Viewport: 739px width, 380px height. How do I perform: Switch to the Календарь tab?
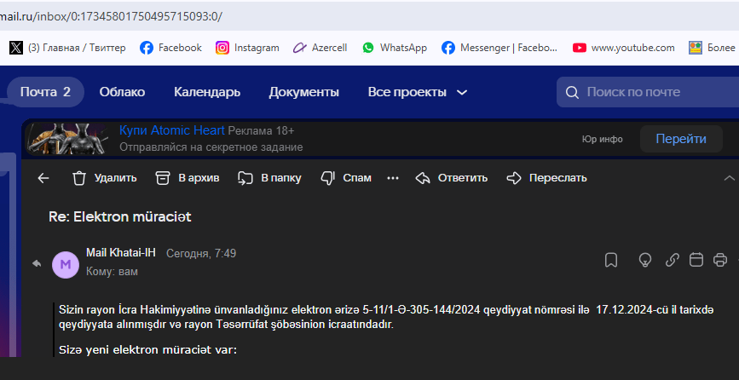pos(207,92)
